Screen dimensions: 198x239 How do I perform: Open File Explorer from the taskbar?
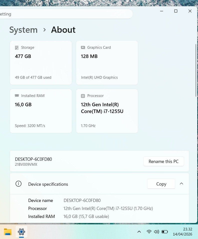pos(8,232)
